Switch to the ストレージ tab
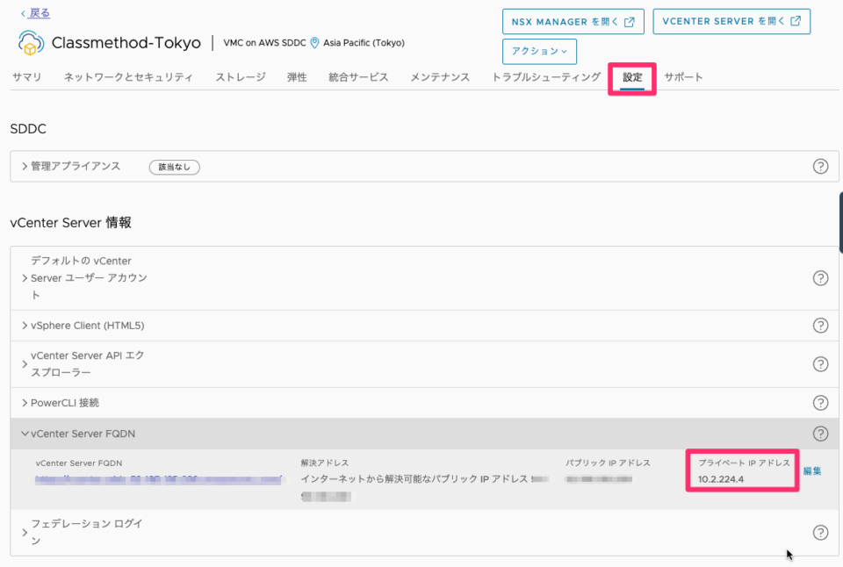 pos(241,77)
